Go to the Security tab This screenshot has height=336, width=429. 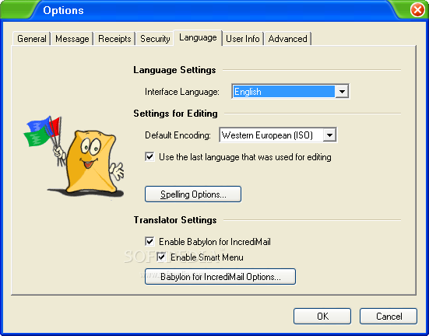tap(155, 39)
